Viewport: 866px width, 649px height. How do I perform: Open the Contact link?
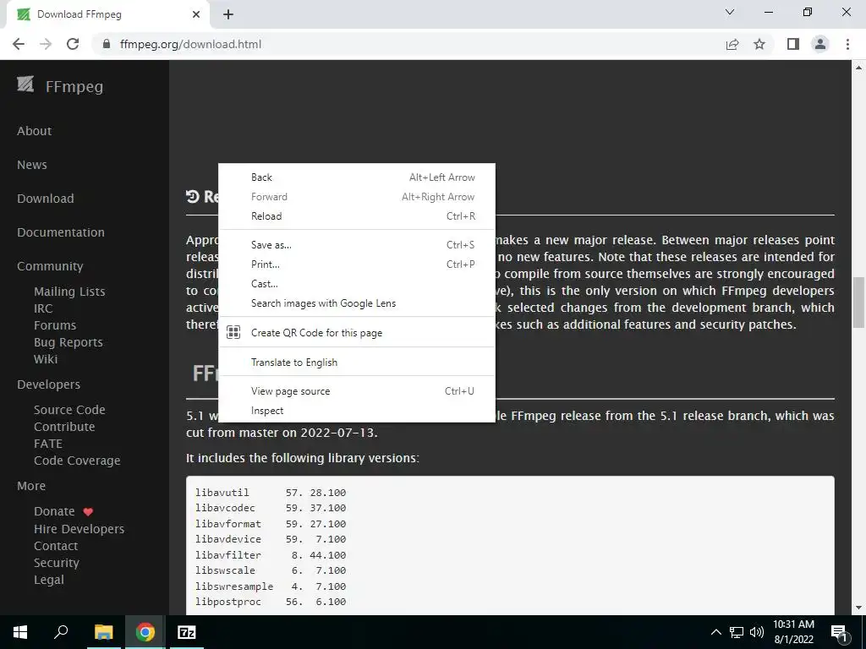(56, 546)
